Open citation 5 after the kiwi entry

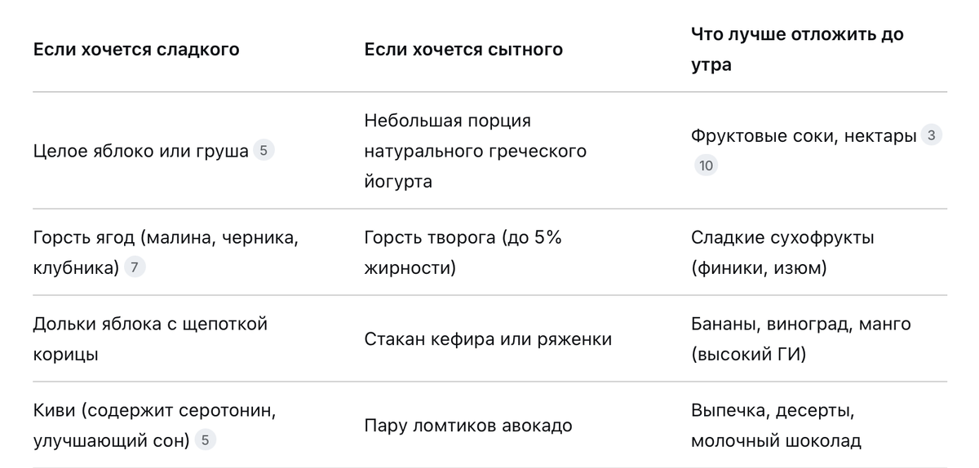pos(205,440)
